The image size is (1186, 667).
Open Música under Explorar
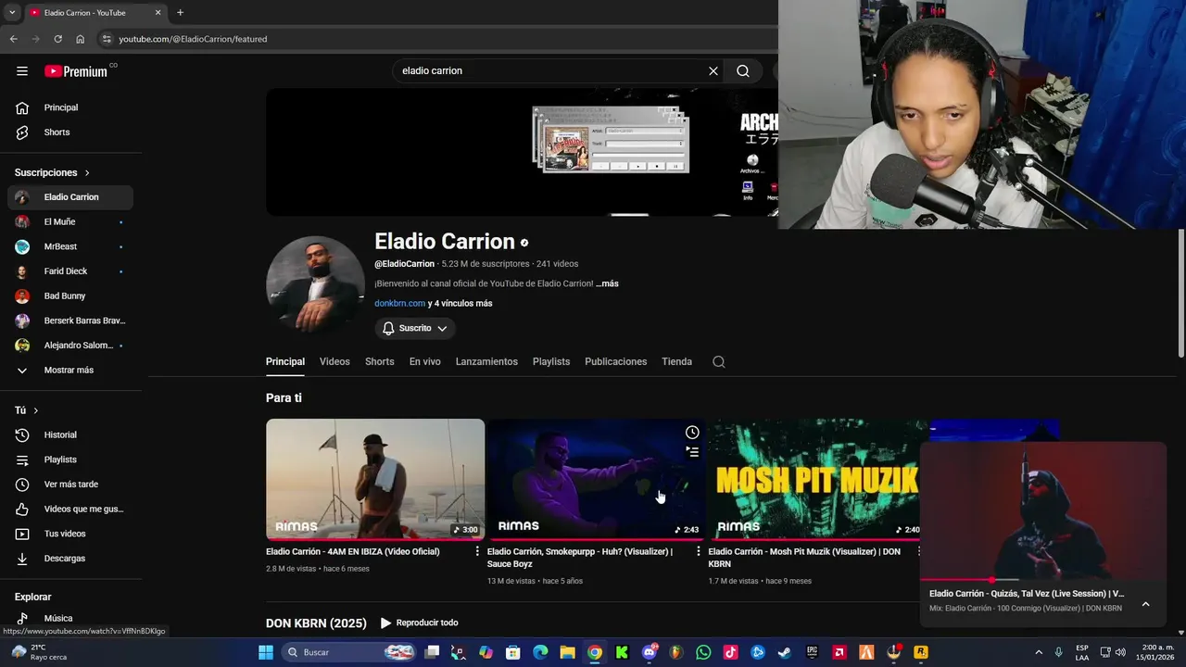click(x=71, y=618)
